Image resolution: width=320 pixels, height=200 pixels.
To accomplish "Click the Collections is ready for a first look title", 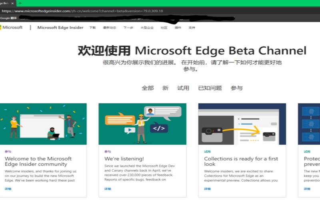I will point(241,162).
